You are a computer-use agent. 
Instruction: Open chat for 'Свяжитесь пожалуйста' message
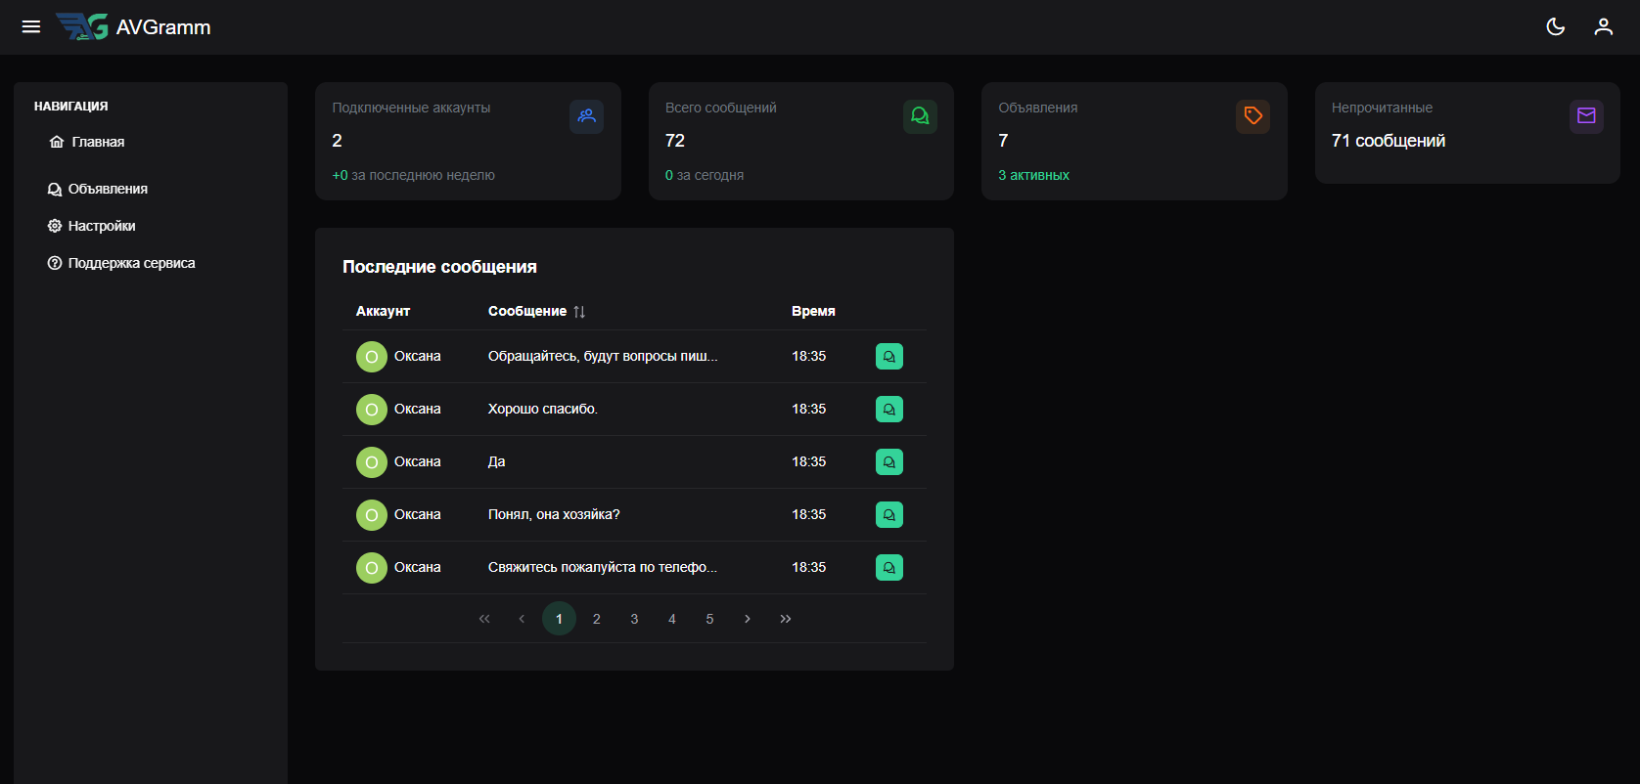coord(888,568)
